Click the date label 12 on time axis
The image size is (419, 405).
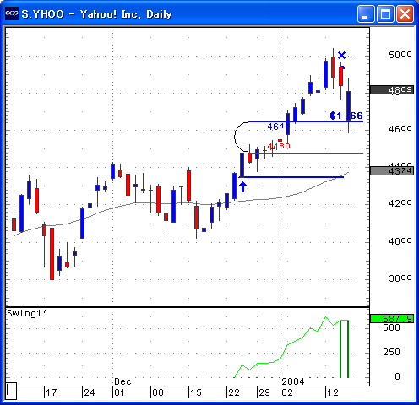pos(333,392)
